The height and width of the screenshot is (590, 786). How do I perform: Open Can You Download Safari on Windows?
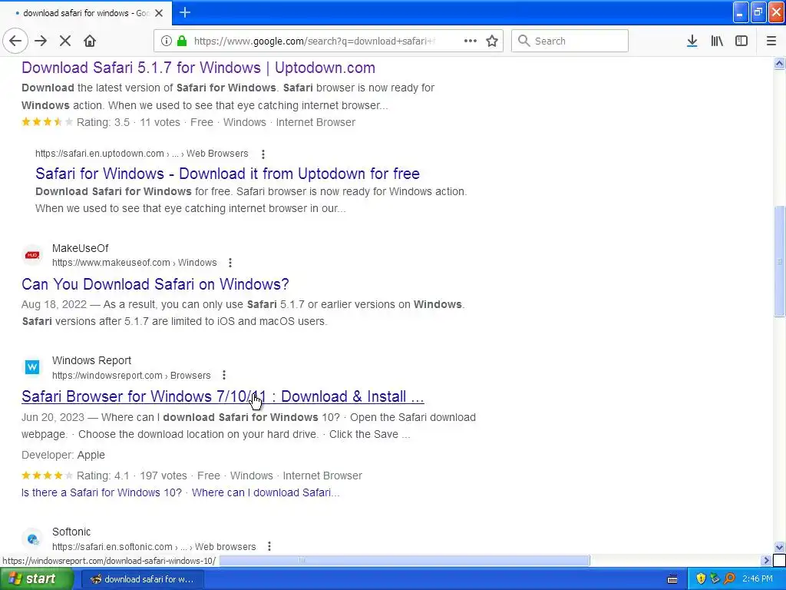tap(155, 284)
